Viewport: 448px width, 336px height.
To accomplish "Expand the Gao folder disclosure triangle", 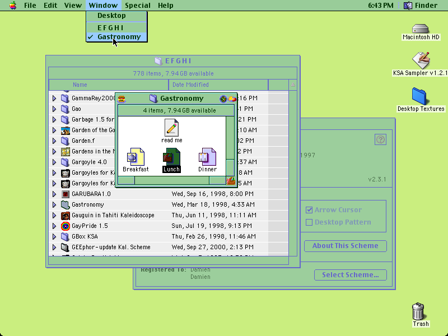I will pos(54,109).
